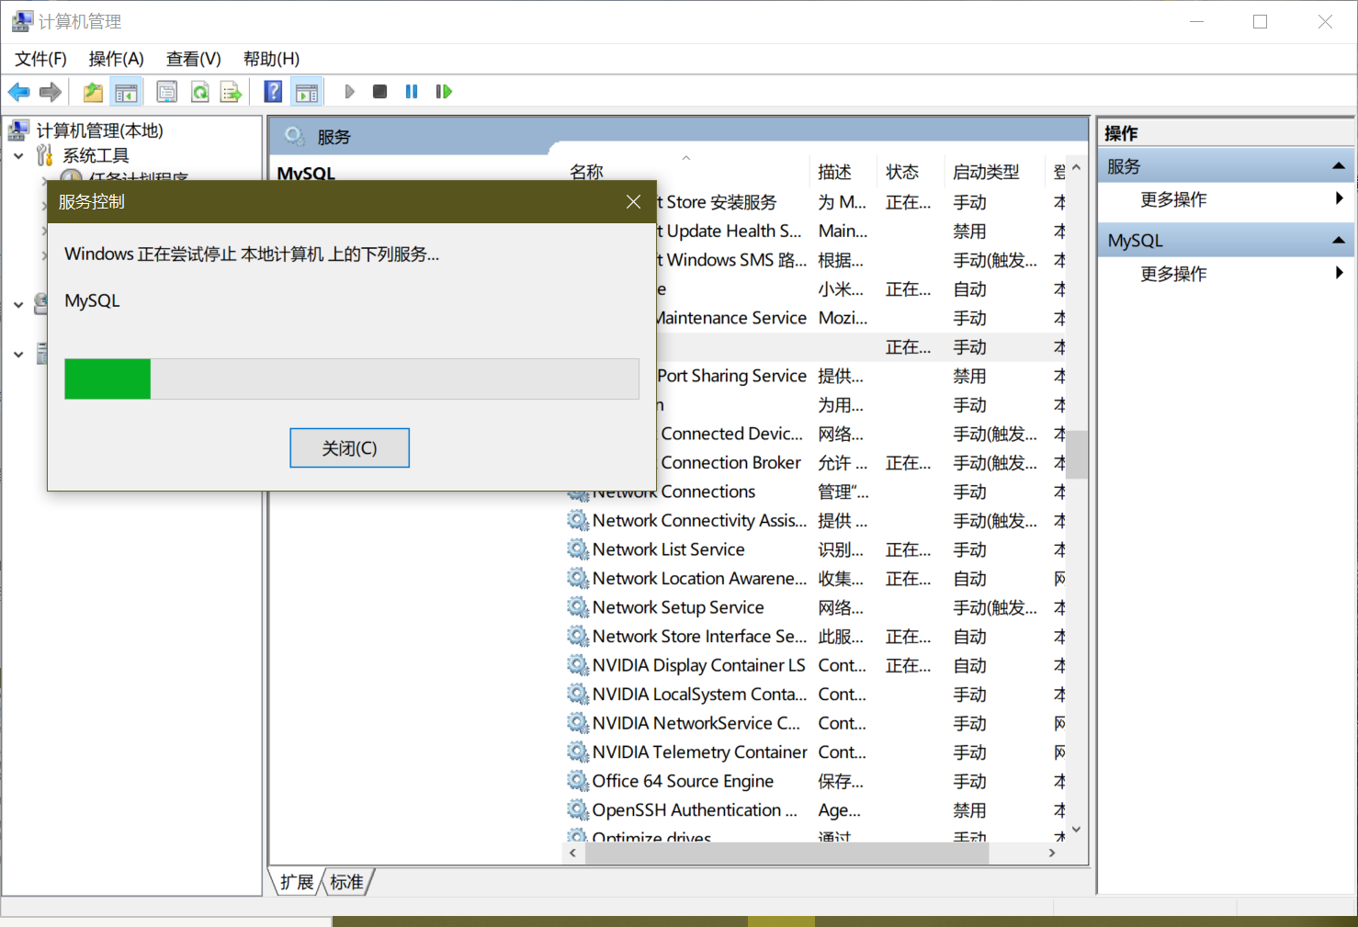Image resolution: width=1358 pixels, height=927 pixels.
Task: Collapse the 系统工具 tree node
Action: point(18,155)
